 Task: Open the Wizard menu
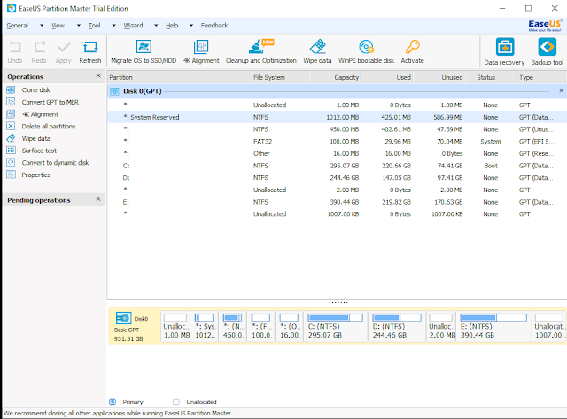[x=133, y=26]
